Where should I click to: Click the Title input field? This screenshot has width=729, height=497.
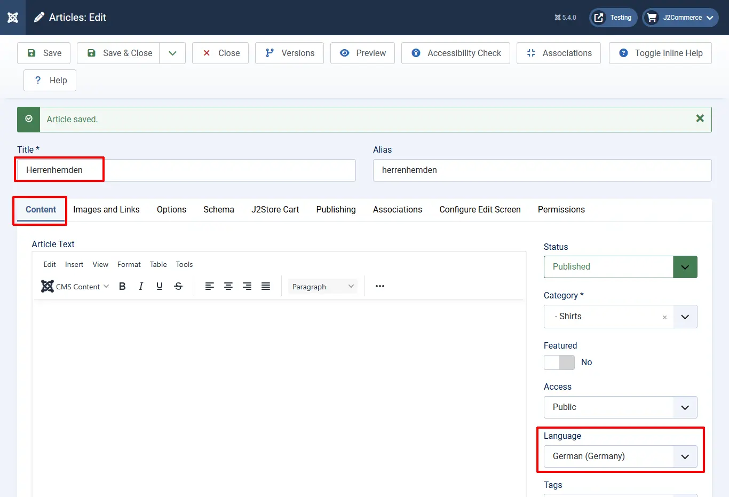pos(186,170)
